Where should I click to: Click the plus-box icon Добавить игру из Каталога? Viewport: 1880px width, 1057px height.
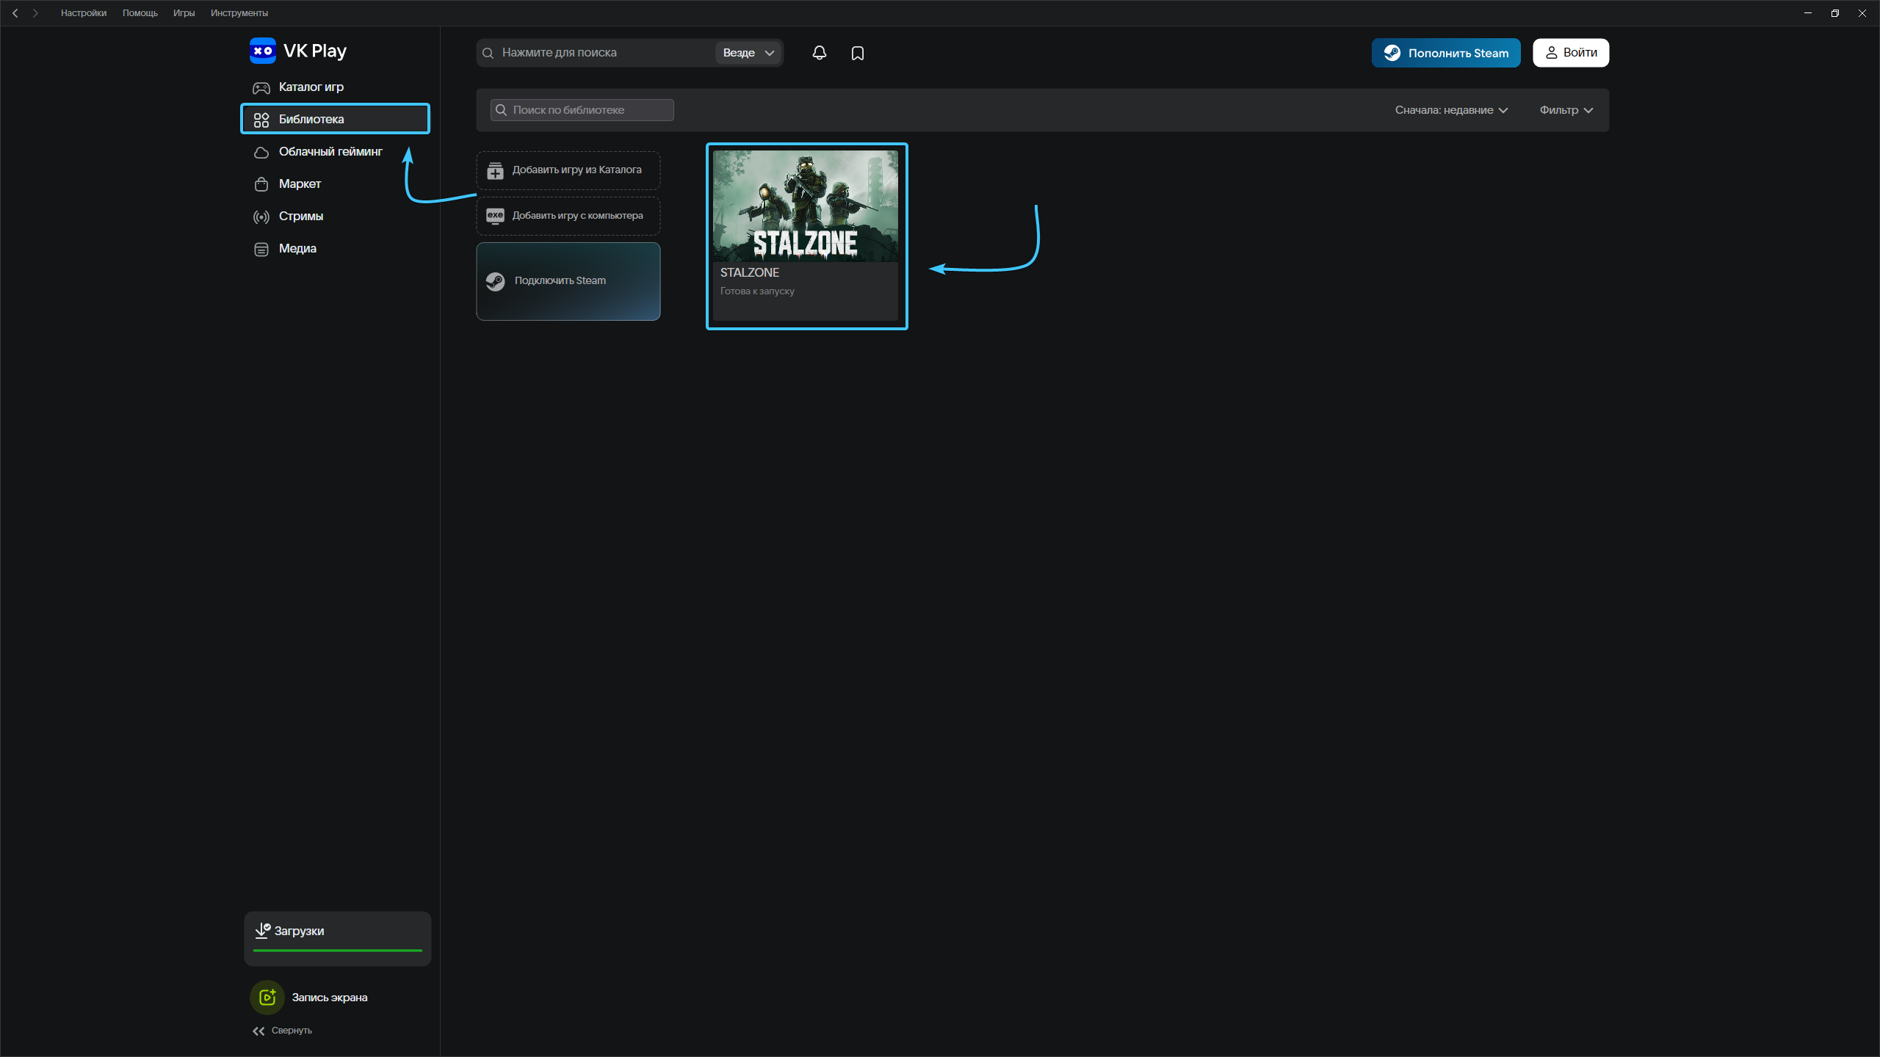click(x=495, y=170)
